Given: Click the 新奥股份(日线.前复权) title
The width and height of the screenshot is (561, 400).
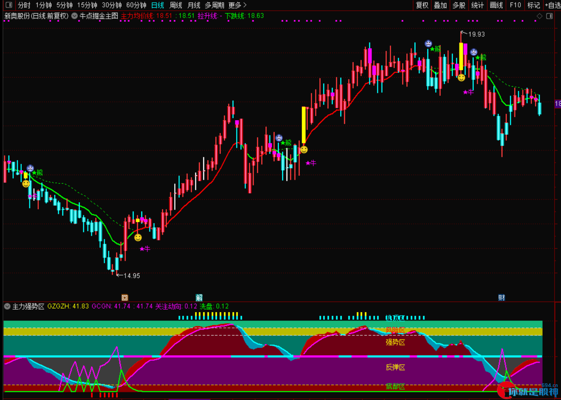Looking at the screenshot, I should (36, 16).
